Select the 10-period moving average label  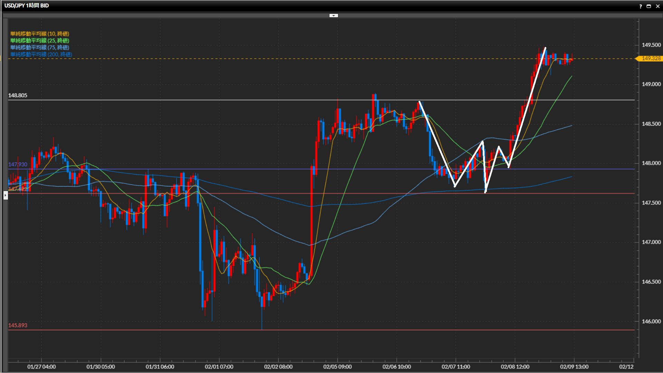[40, 34]
